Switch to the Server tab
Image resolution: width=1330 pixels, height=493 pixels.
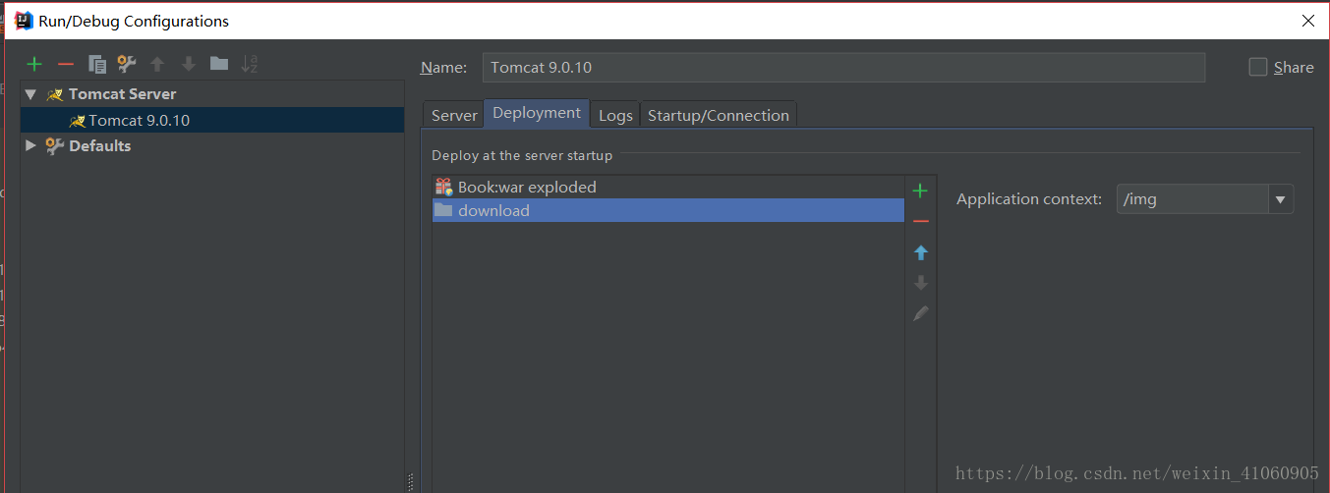454,115
